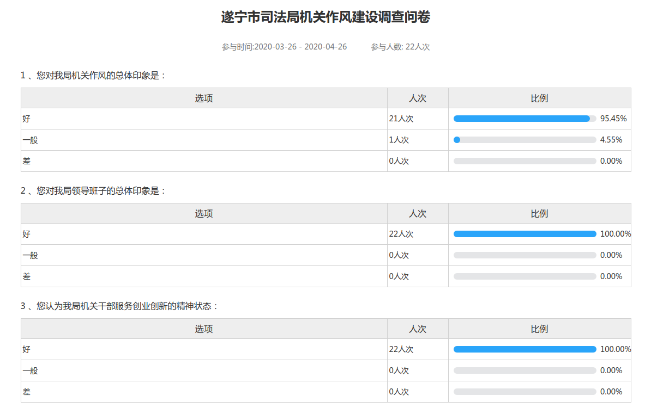This screenshot has width=645, height=414.
Task: Click the 选项 column header in question 1 table
Action: pyautogui.click(x=204, y=98)
